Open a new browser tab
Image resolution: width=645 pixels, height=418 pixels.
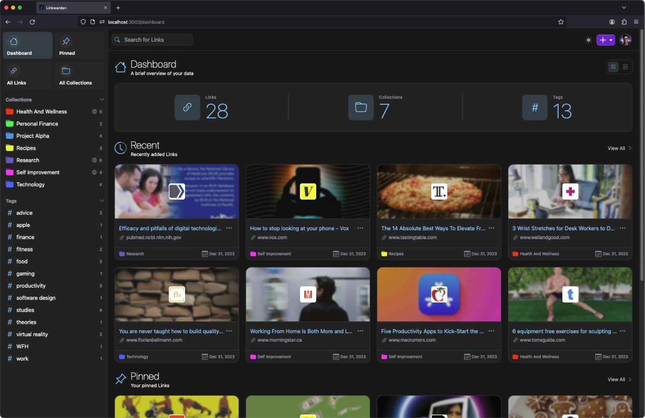(x=118, y=8)
